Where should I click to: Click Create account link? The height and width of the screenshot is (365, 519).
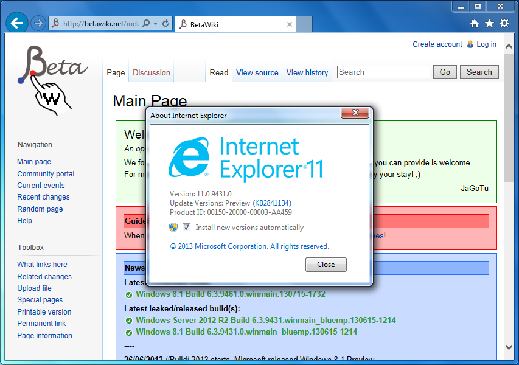437,44
